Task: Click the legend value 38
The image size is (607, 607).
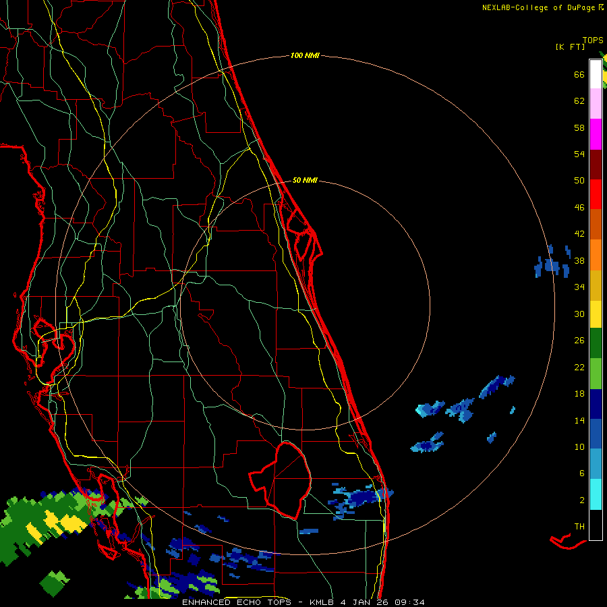Action: (x=579, y=260)
